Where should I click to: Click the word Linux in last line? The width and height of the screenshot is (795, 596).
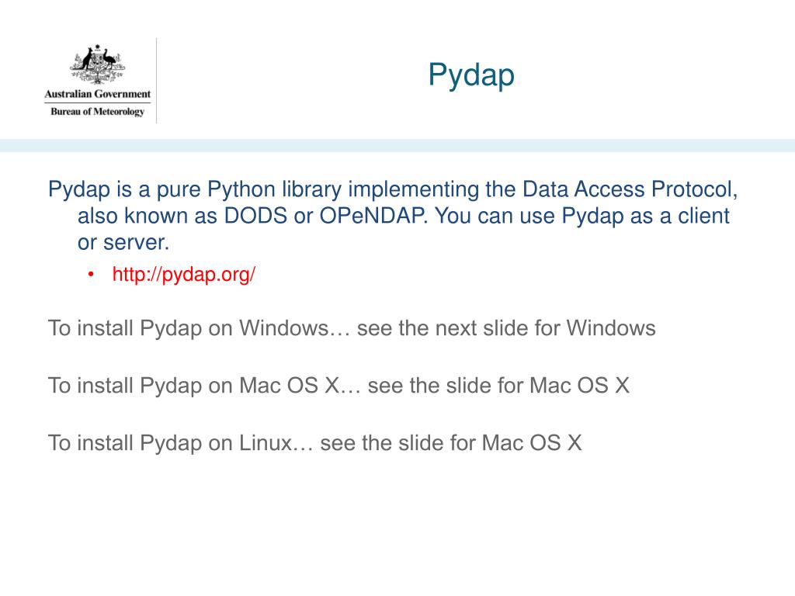coord(266,442)
